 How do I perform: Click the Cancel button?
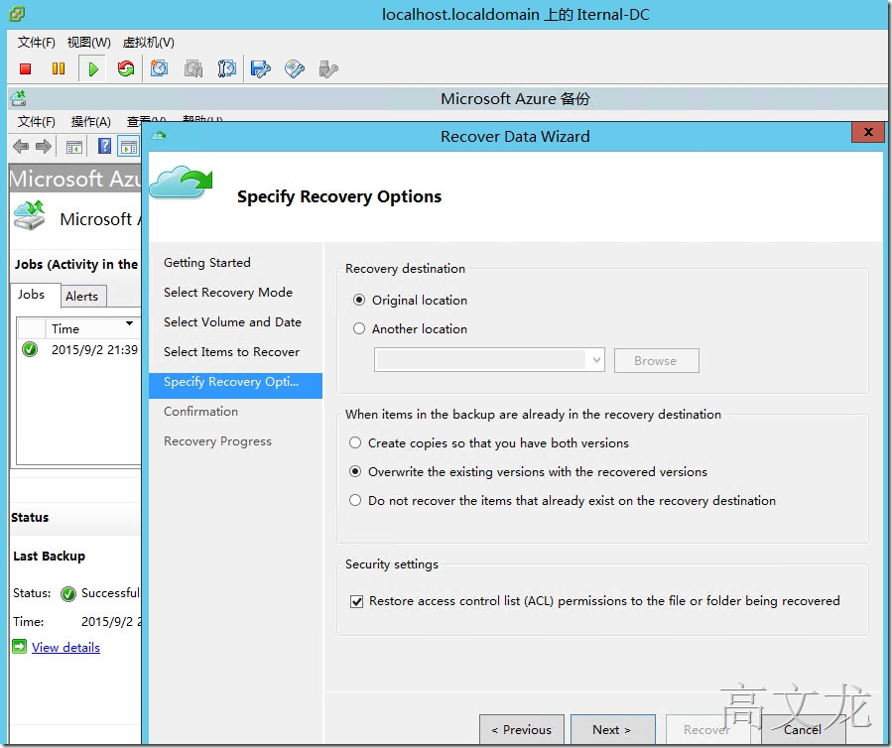(x=803, y=729)
